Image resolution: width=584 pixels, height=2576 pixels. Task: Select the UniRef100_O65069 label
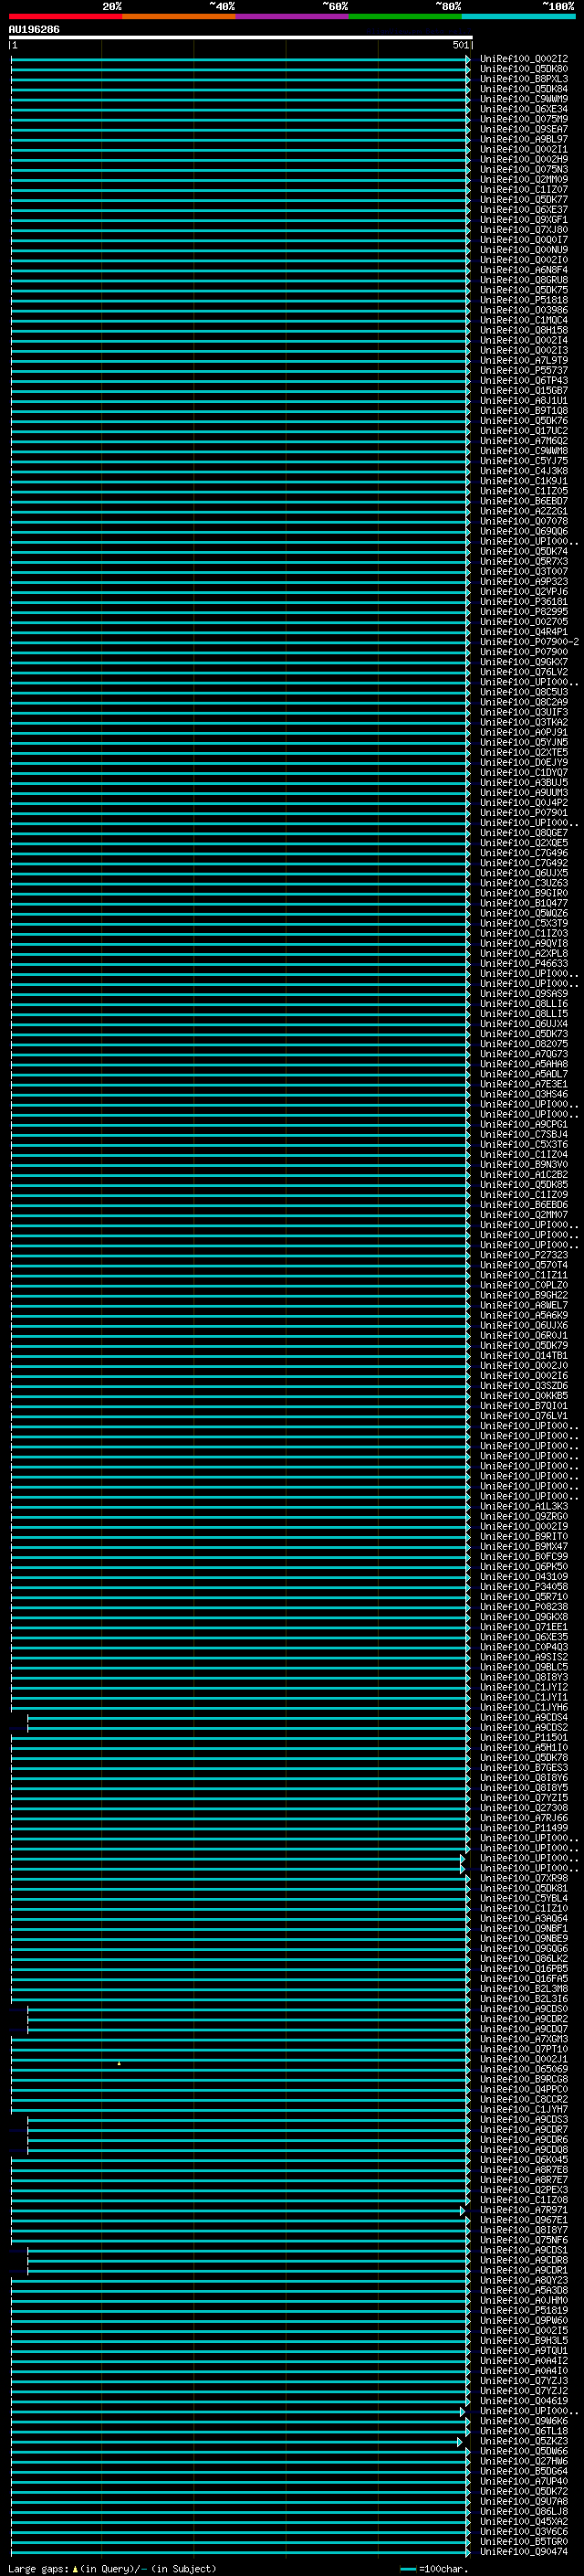coord(524,2069)
